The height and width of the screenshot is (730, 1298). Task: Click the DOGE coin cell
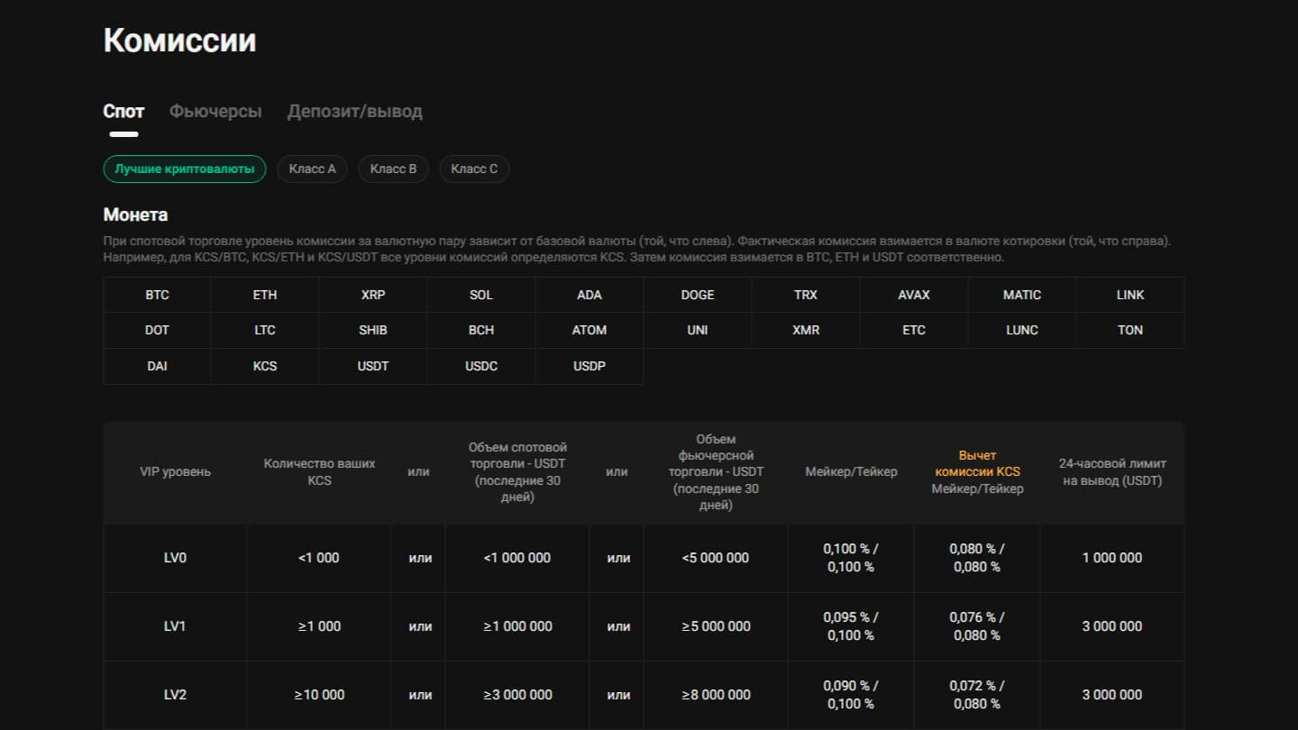click(698, 295)
